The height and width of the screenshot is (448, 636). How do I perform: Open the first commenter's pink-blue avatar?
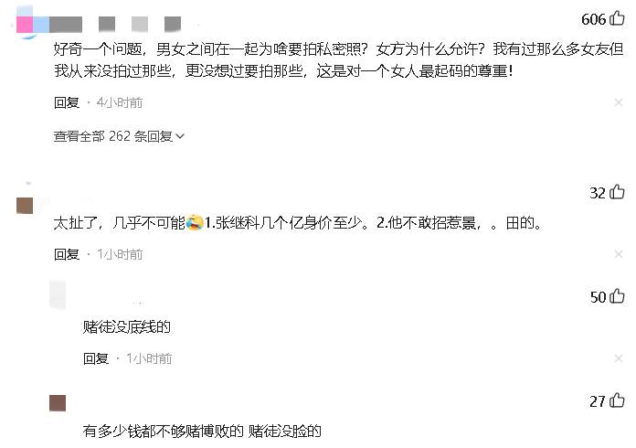point(33,24)
